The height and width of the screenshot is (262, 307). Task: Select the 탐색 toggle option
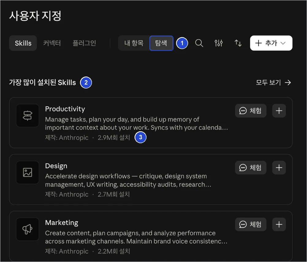point(161,43)
